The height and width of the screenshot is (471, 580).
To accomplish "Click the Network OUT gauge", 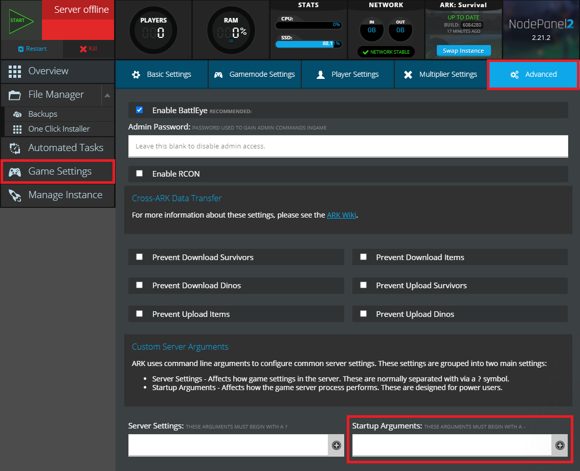I will point(400,30).
